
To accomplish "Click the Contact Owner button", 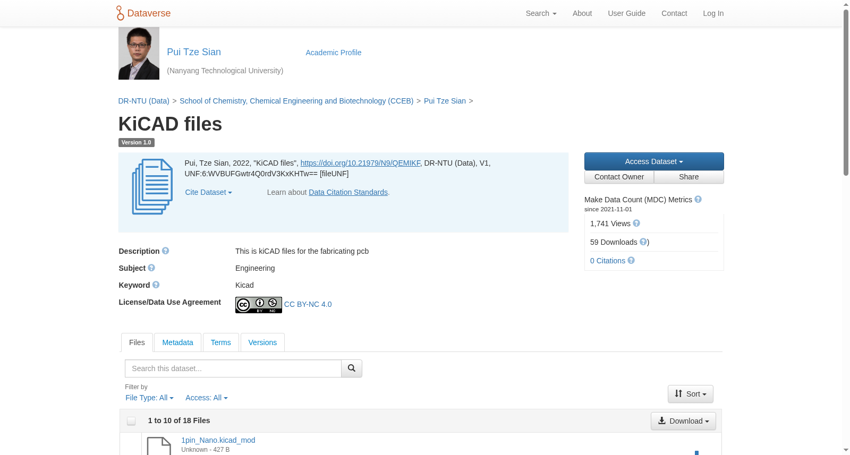I will [x=619, y=177].
